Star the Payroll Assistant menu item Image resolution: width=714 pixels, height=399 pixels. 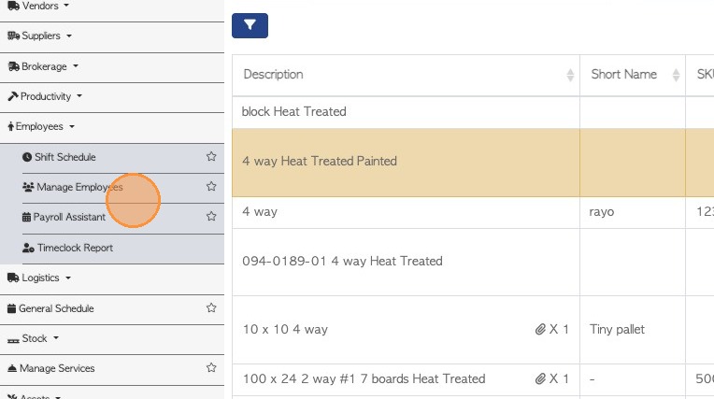click(211, 217)
